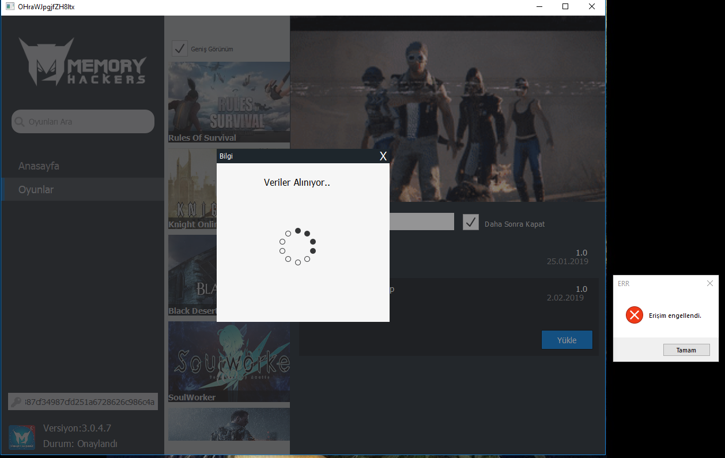Click the Erişim engellendi. error message
The height and width of the screenshot is (458, 725).
pos(675,316)
